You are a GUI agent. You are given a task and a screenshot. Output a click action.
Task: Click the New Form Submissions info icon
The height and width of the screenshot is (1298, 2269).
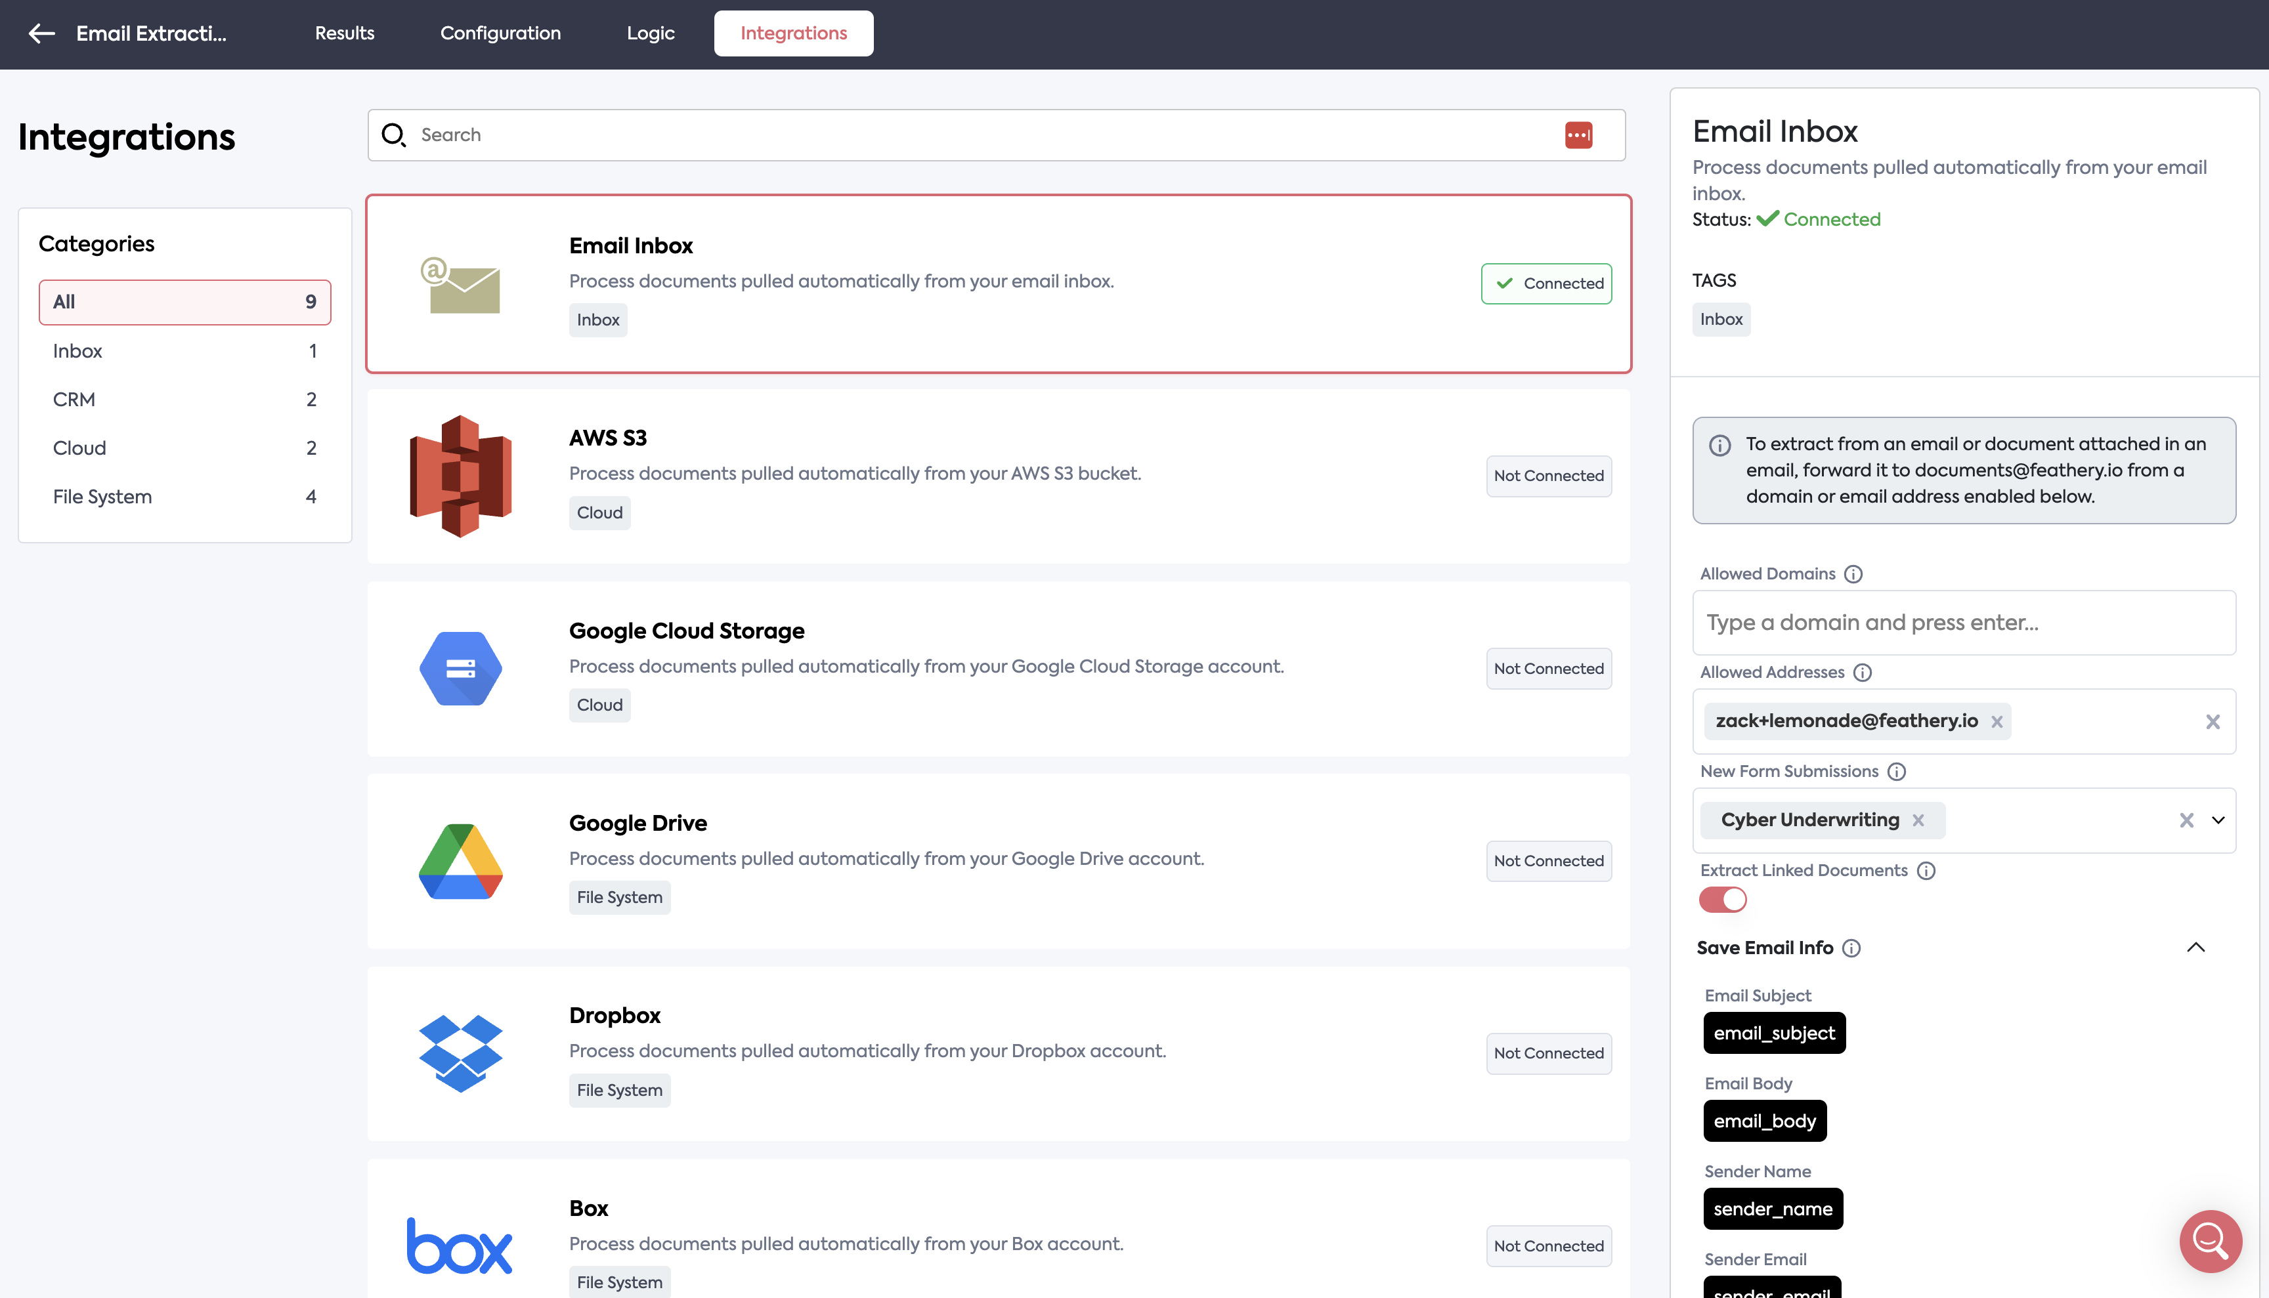1896,772
